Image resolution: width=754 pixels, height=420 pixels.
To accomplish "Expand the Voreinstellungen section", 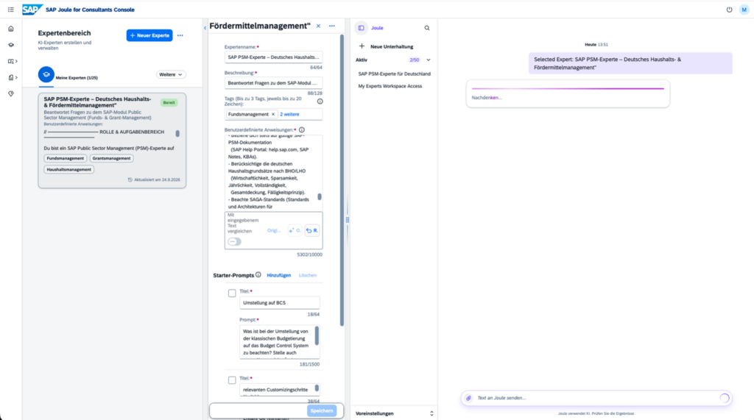I will point(431,413).
